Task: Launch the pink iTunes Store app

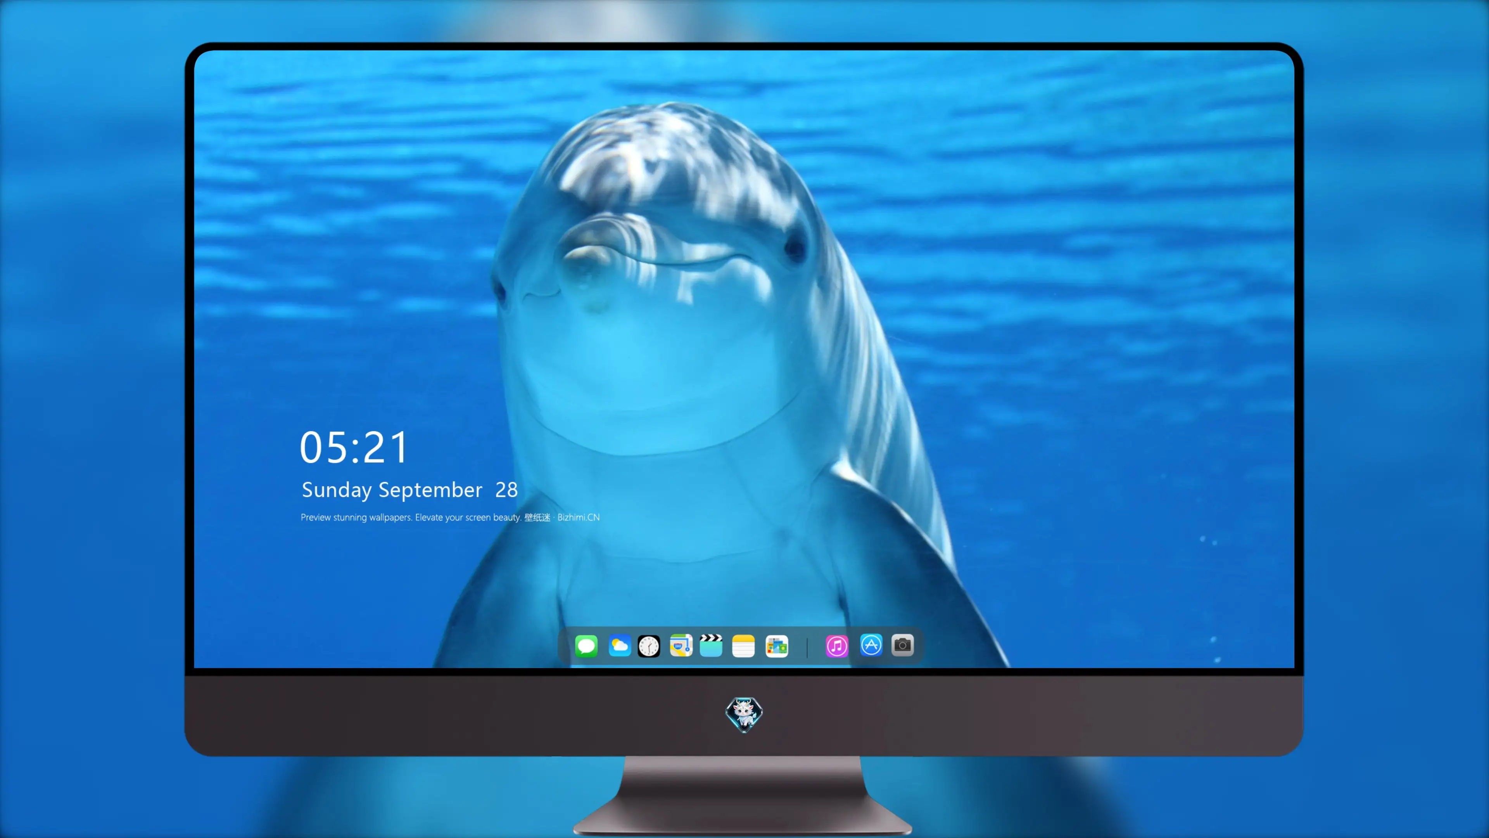Action: [x=837, y=646]
